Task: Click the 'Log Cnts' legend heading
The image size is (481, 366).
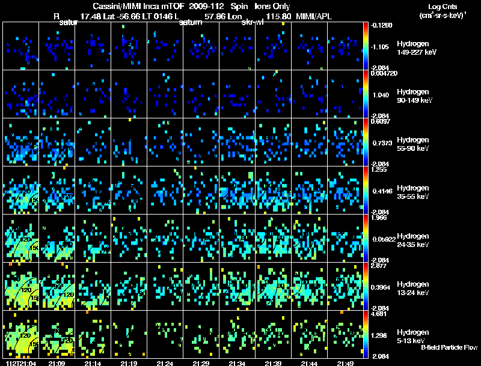Action: [x=443, y=7]
